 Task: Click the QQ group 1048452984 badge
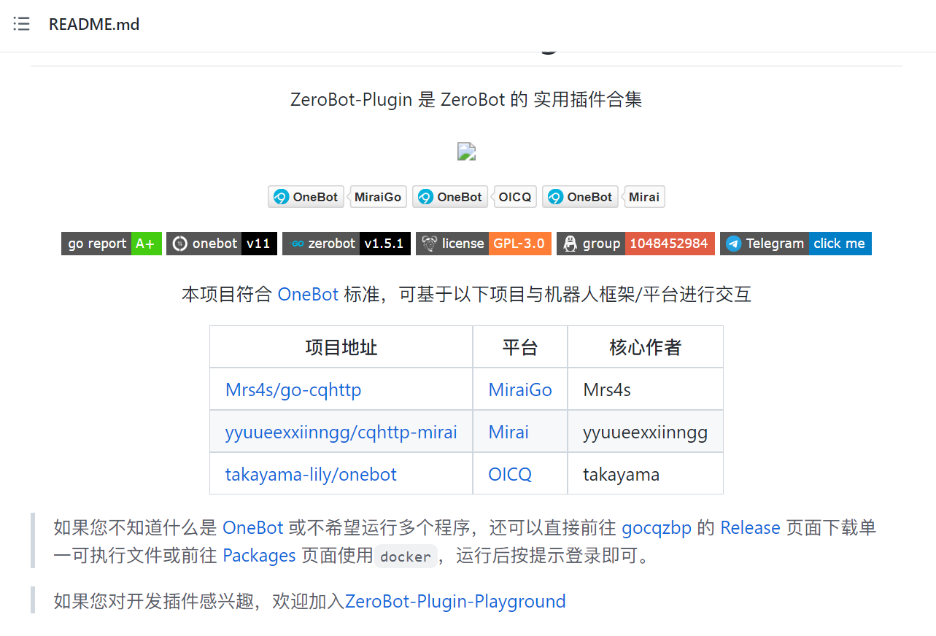tap(635, 243)
